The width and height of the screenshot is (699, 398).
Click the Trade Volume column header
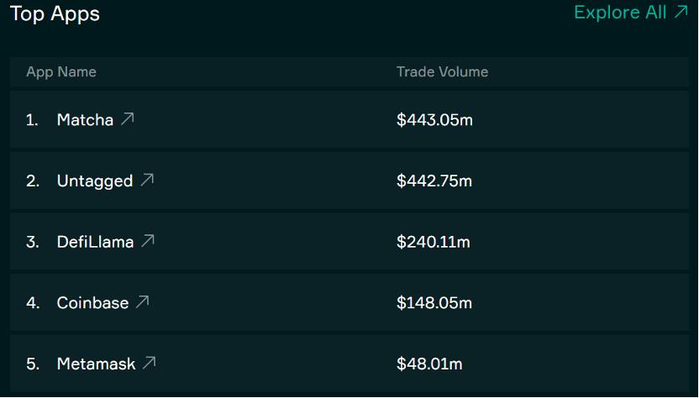pyautogui.click(x=442, y=72)
